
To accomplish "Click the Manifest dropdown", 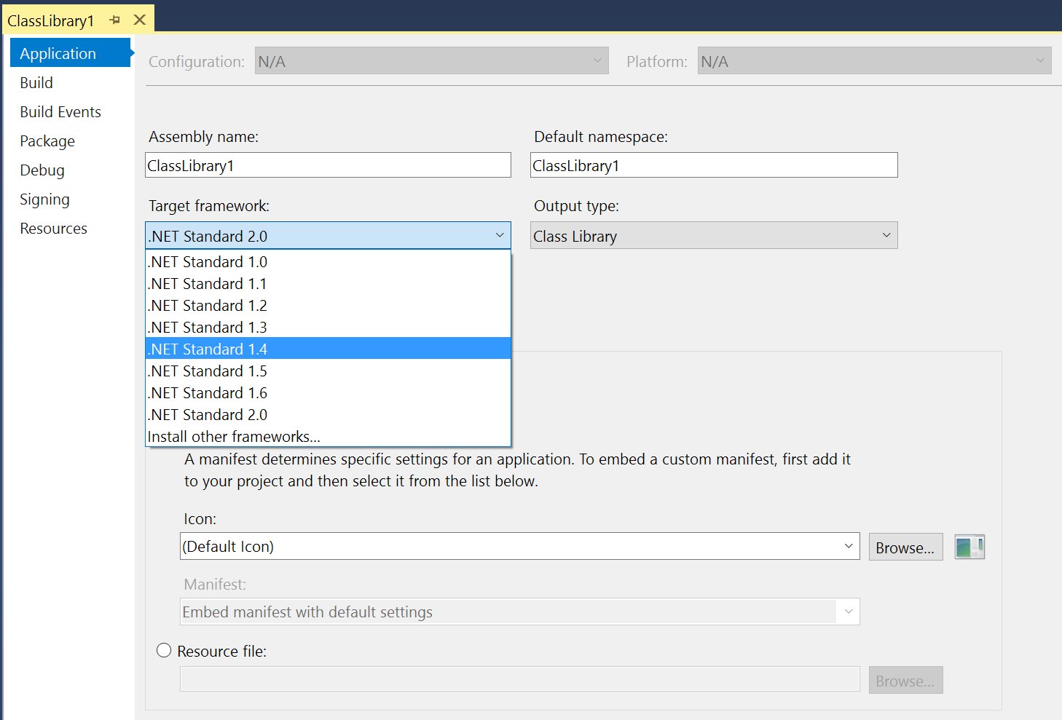I will 519,612.
